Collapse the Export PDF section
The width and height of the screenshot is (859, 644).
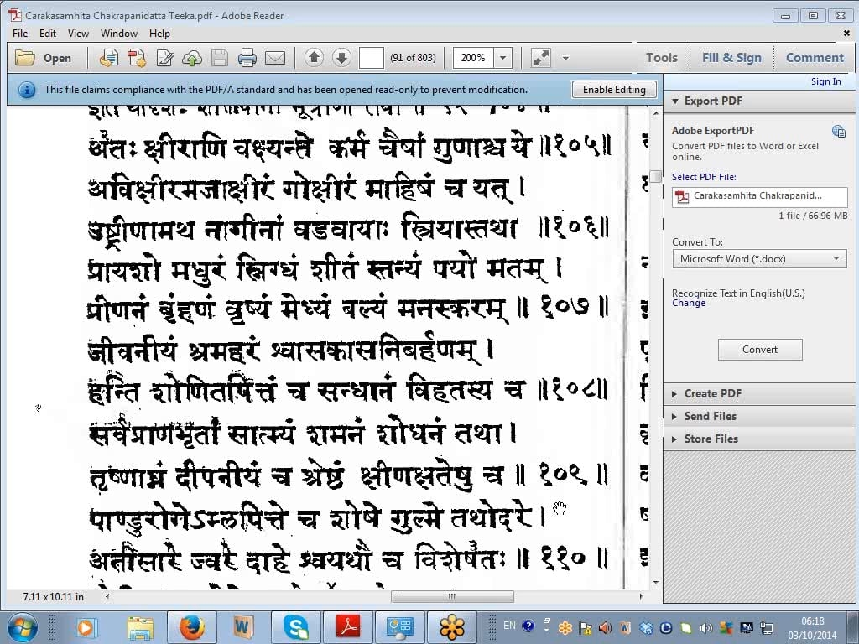(x=712, y=101)
